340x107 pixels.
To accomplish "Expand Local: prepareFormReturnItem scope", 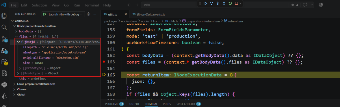I will [x=14, y=84].
